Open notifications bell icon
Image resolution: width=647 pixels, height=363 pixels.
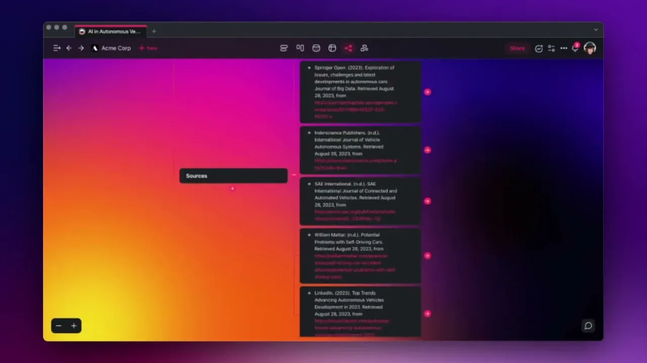coord(575,48)
